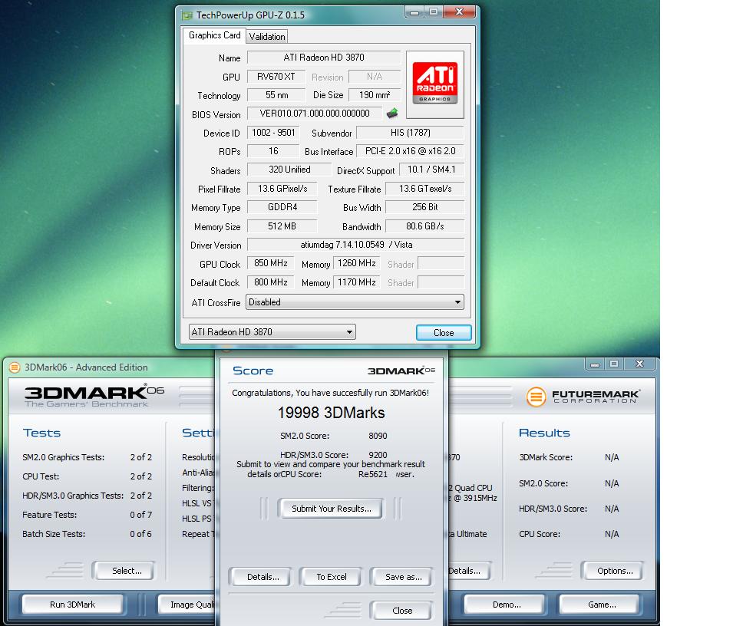Viewport: 733px width, 626px height.
Task: Click the SM2.0 Score value 8090
Action: tap(378, 436)
